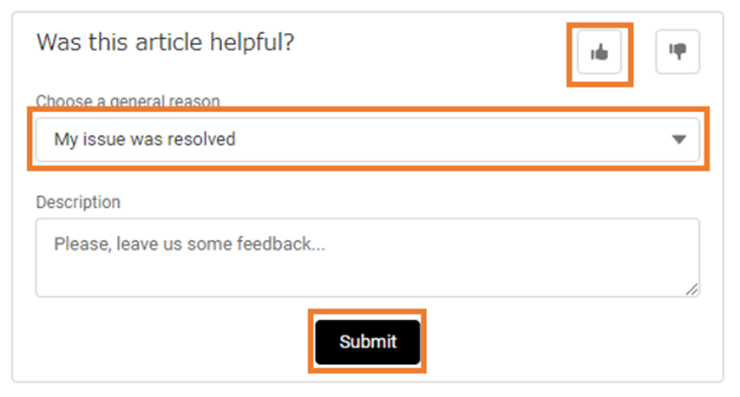
Task: Give a positive thumbs up rating
Action: [599, 53]
